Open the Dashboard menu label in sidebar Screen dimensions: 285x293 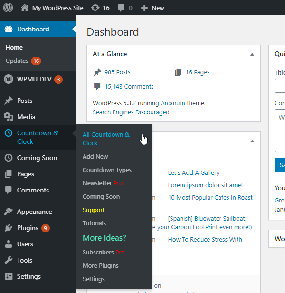pos(33,29)
